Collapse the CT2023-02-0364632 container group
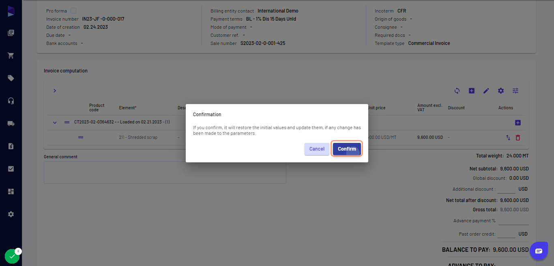This screenshot has width=554, height=266. [55, 122]
